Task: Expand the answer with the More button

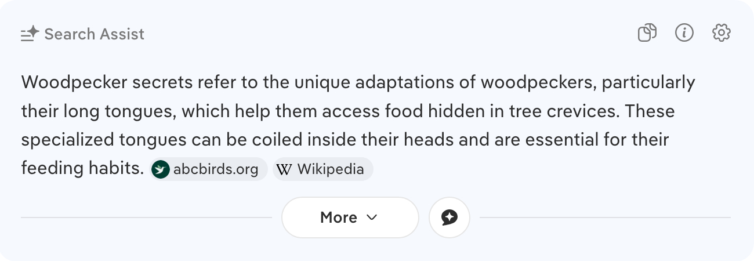Action: (350, 217)
